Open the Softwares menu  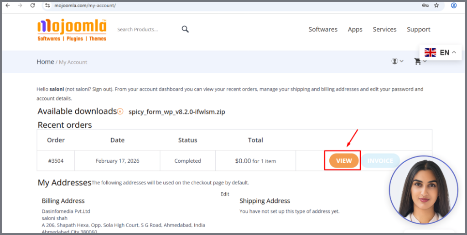point(323,30)
